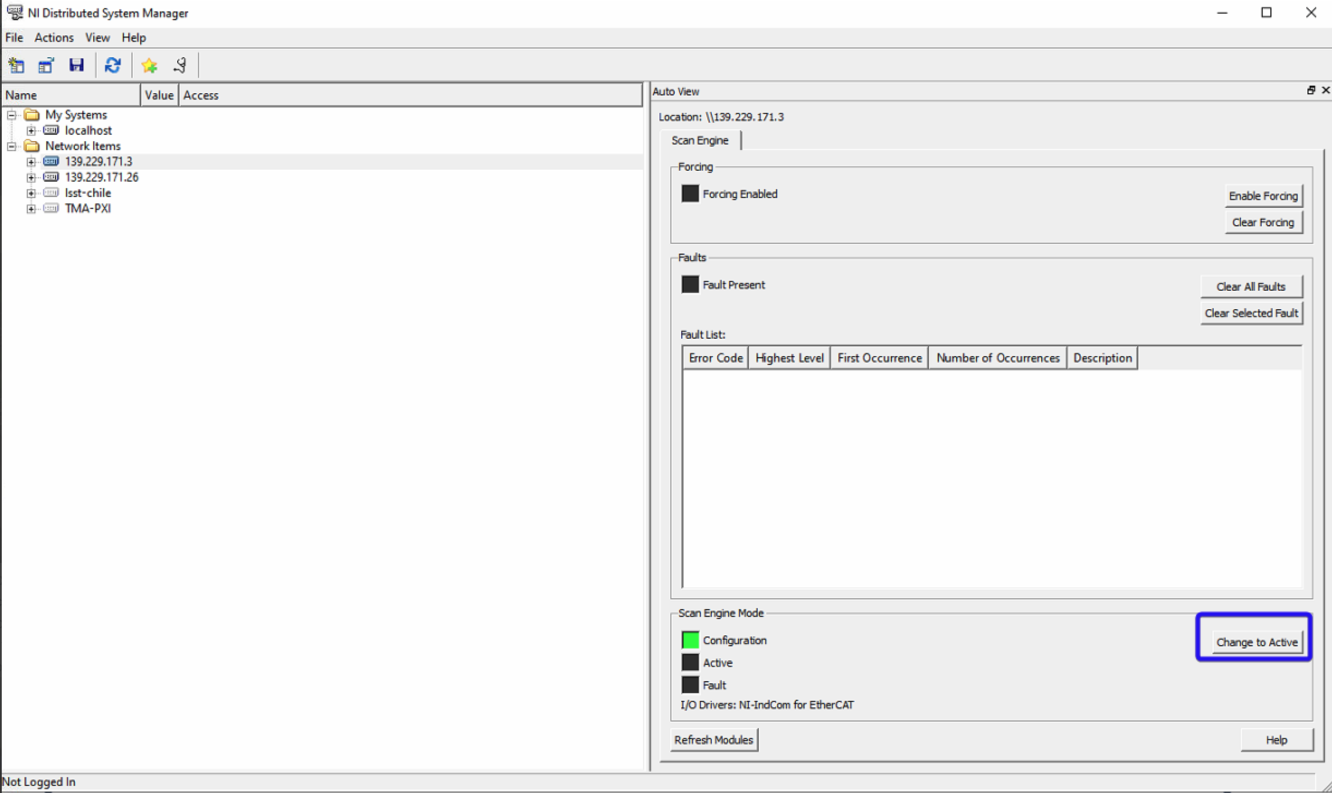The height and width of the screenshot is (793, 1332).
Task: Expand the TMA-PXI tree node
Action: click(31, 208)
